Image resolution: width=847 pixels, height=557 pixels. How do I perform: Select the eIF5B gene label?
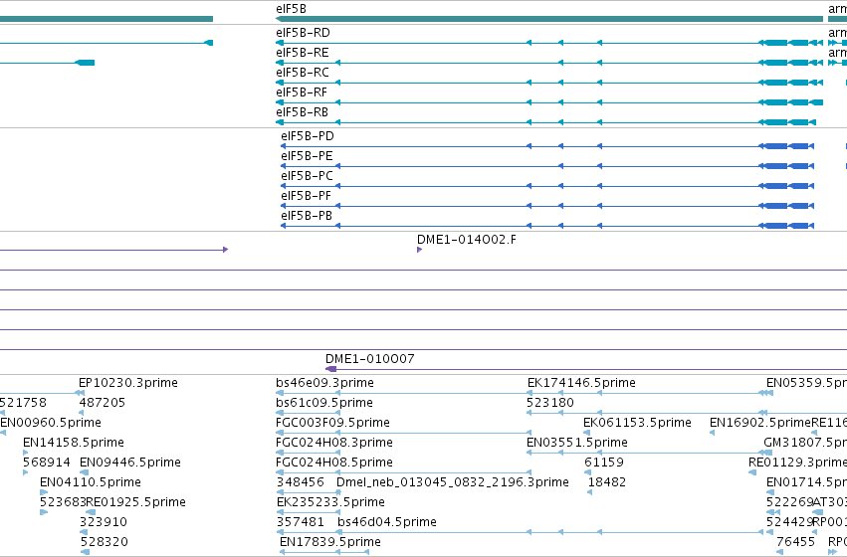(x=292, y=9)
